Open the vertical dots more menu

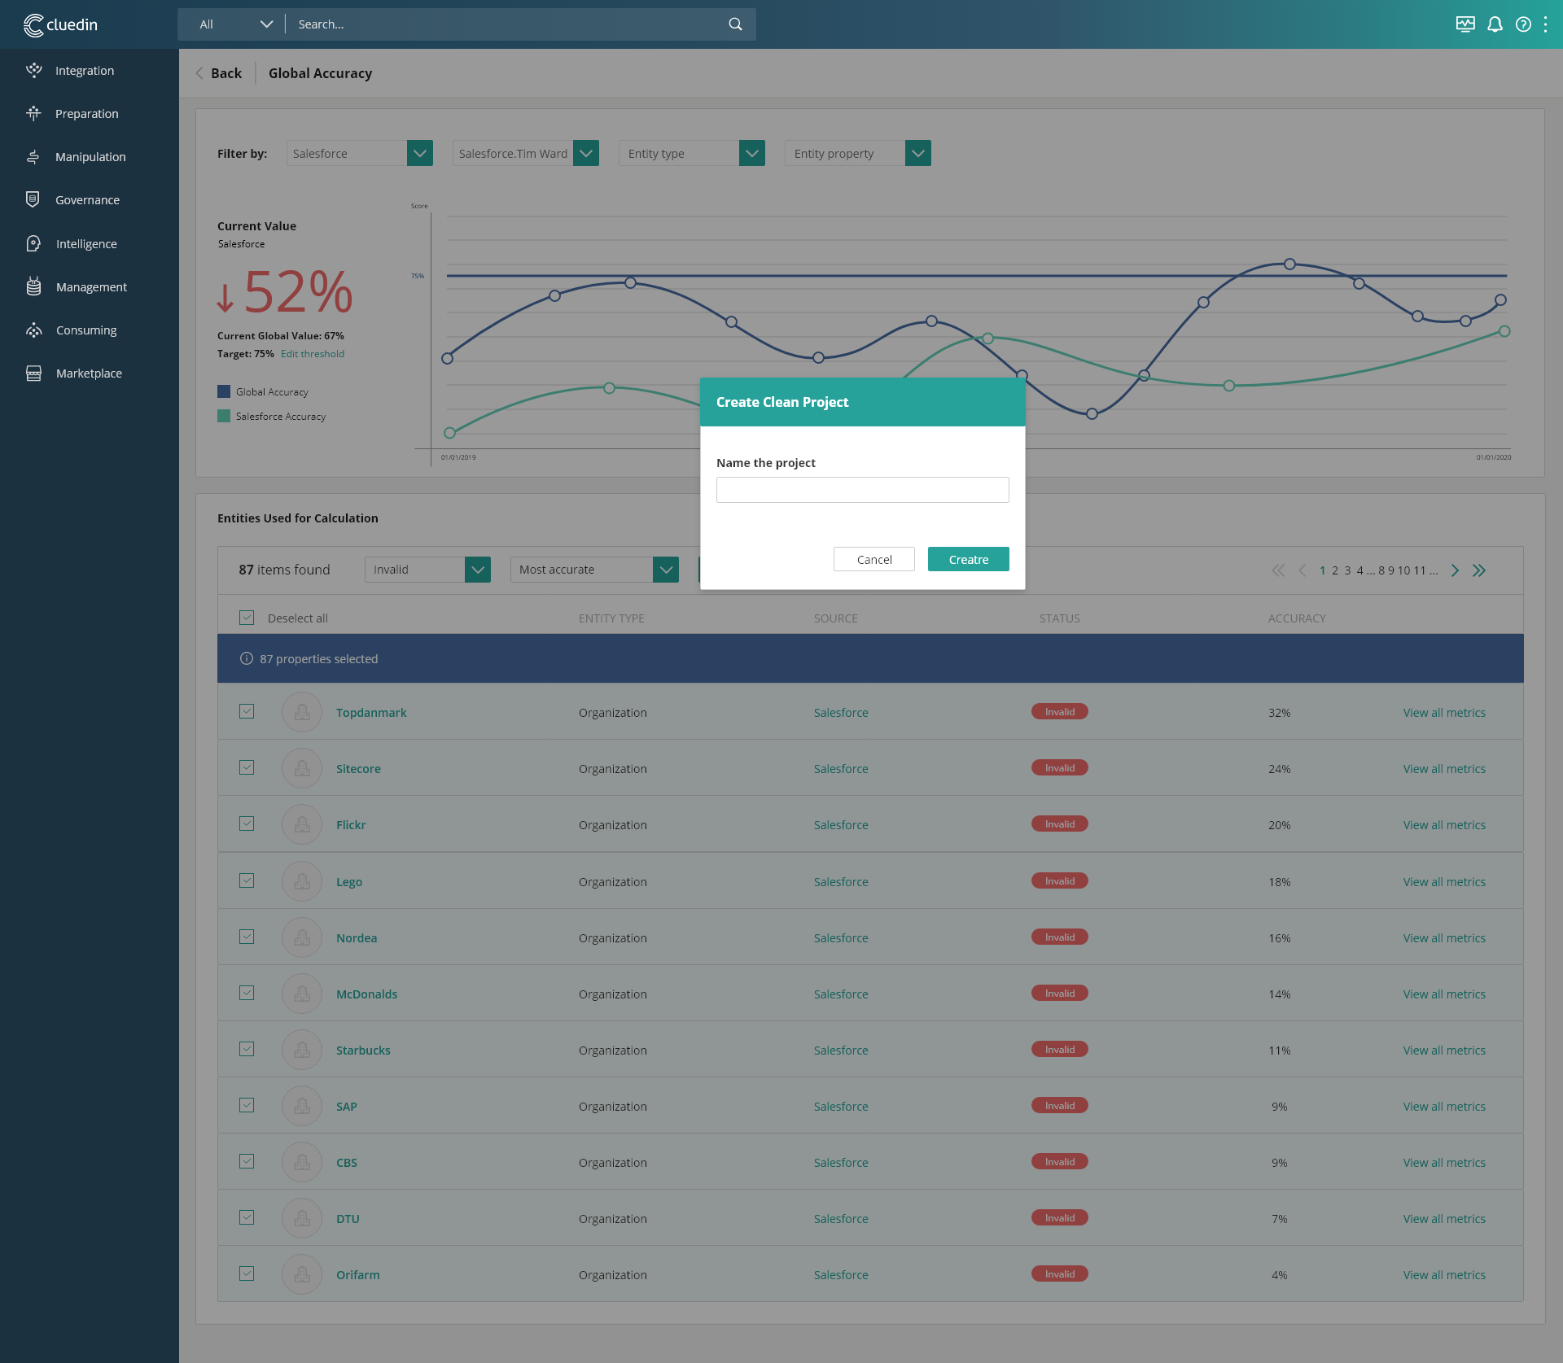1545,24
